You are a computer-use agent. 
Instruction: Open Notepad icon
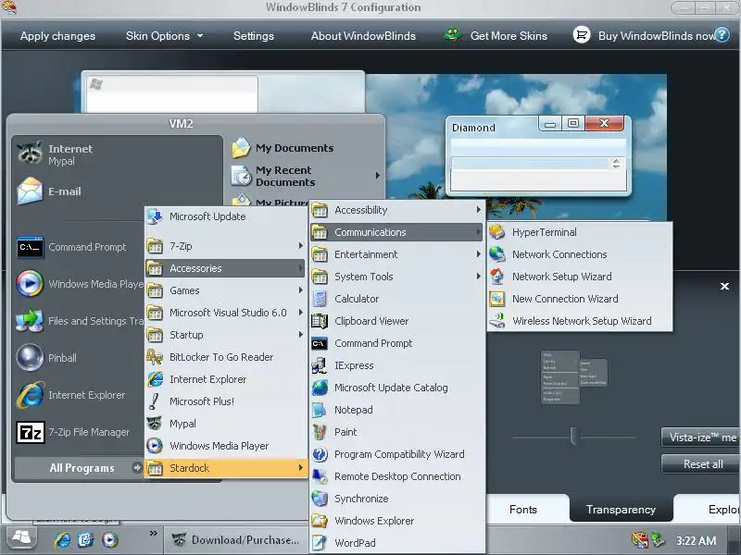320,410
